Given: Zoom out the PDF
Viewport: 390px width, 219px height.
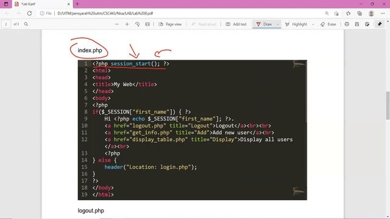Looking at the screenshot, I should click(116, 24).
